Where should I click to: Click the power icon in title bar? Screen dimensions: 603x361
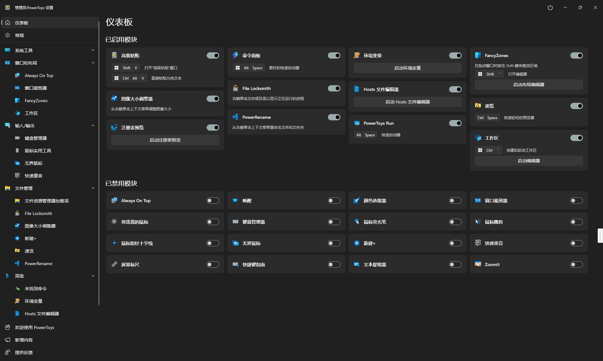550,8
